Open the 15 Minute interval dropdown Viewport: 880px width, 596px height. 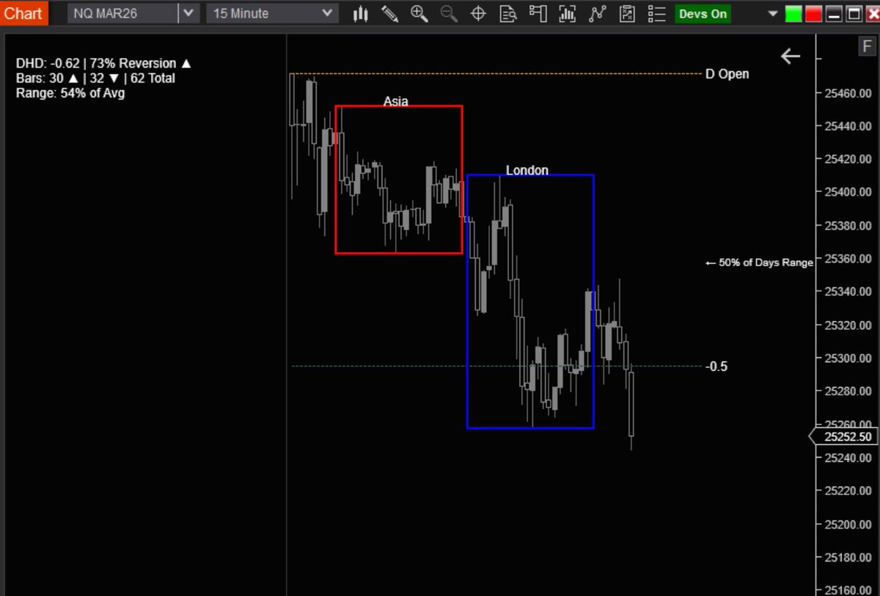272,13
